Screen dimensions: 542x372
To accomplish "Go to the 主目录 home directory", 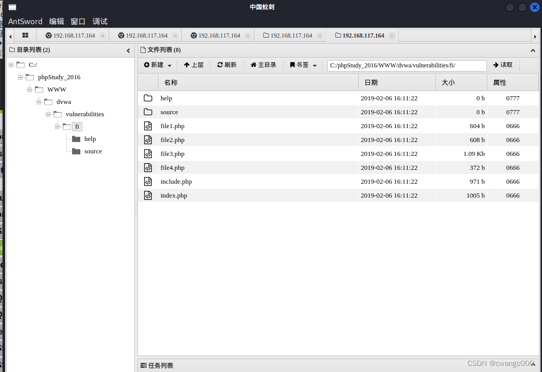I will coord(264,65).
